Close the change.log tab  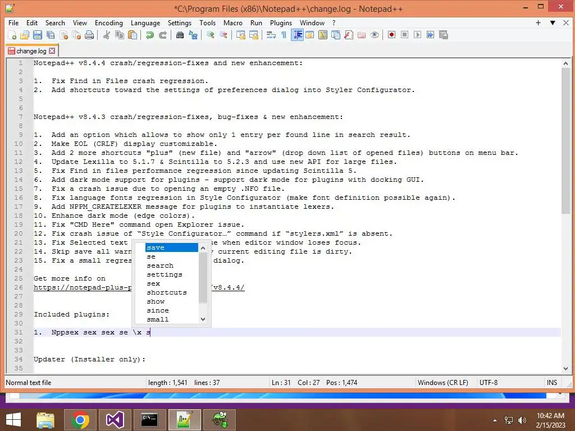tap(52, 51)
